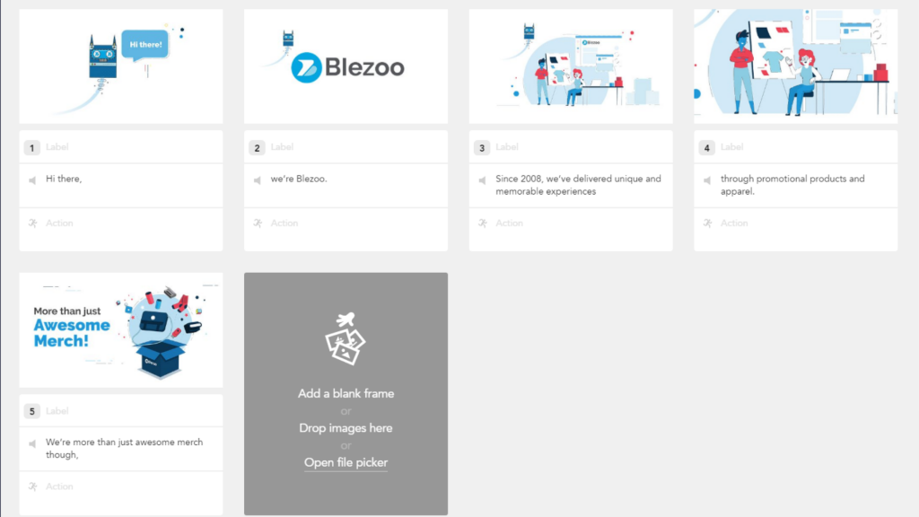This screenshot has height=517, width=919.
Task: Click the sound icon in frame 5
Action: pos(32,443)
